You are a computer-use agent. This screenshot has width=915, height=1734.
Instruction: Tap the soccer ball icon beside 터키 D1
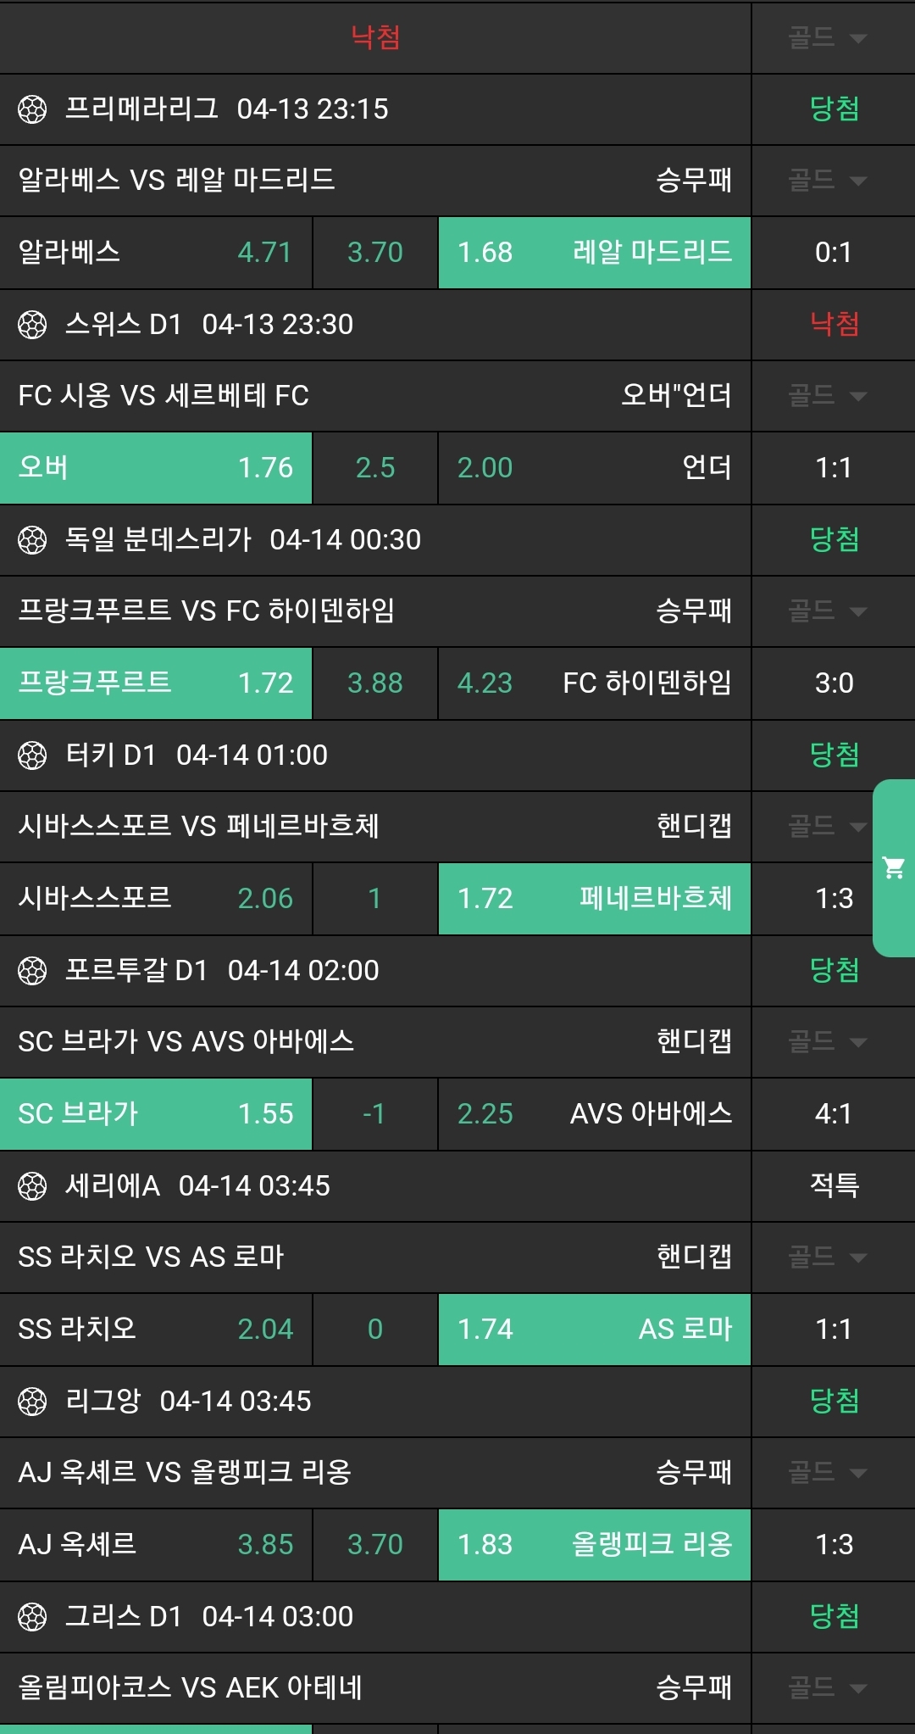32,755
